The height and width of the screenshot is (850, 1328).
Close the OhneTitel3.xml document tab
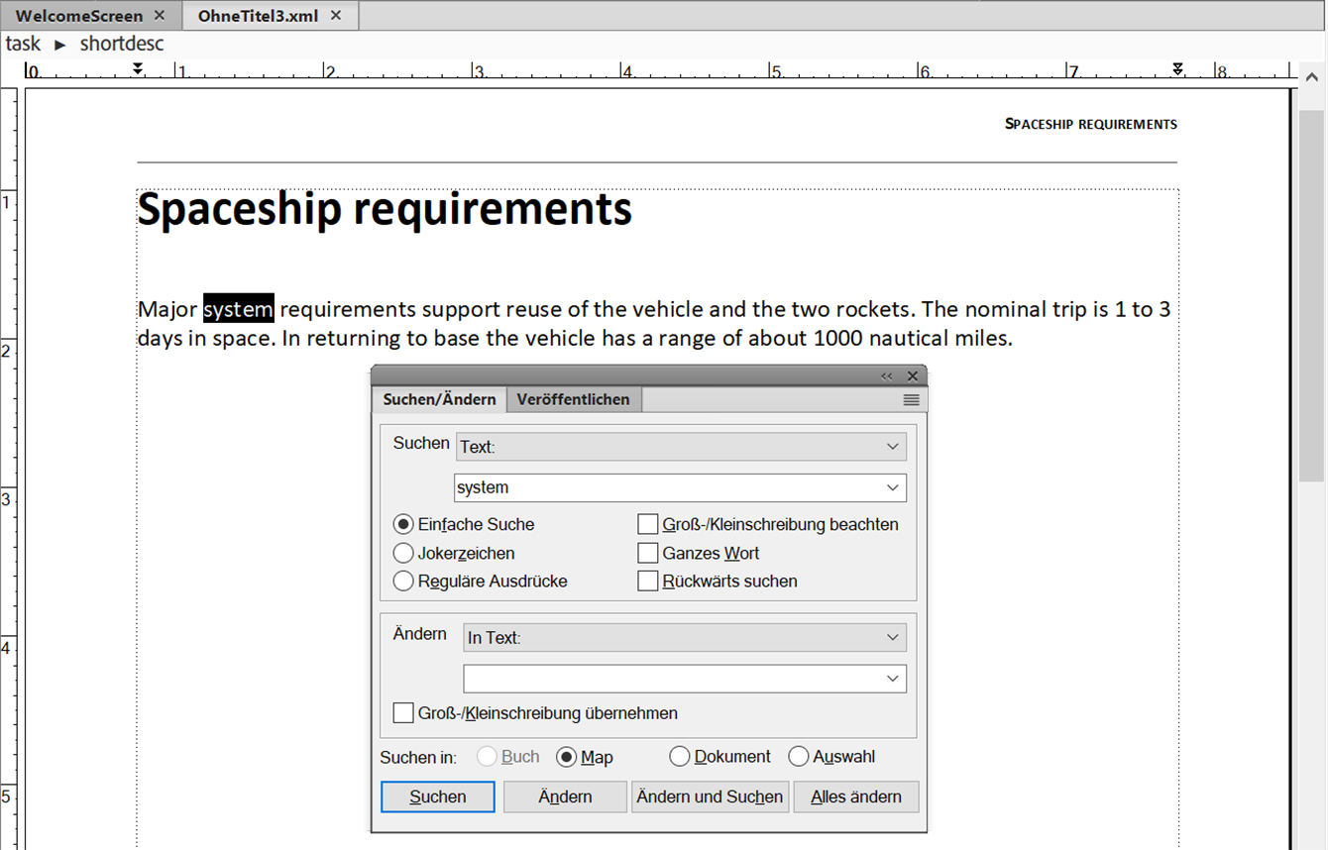(x=336, y=16)
